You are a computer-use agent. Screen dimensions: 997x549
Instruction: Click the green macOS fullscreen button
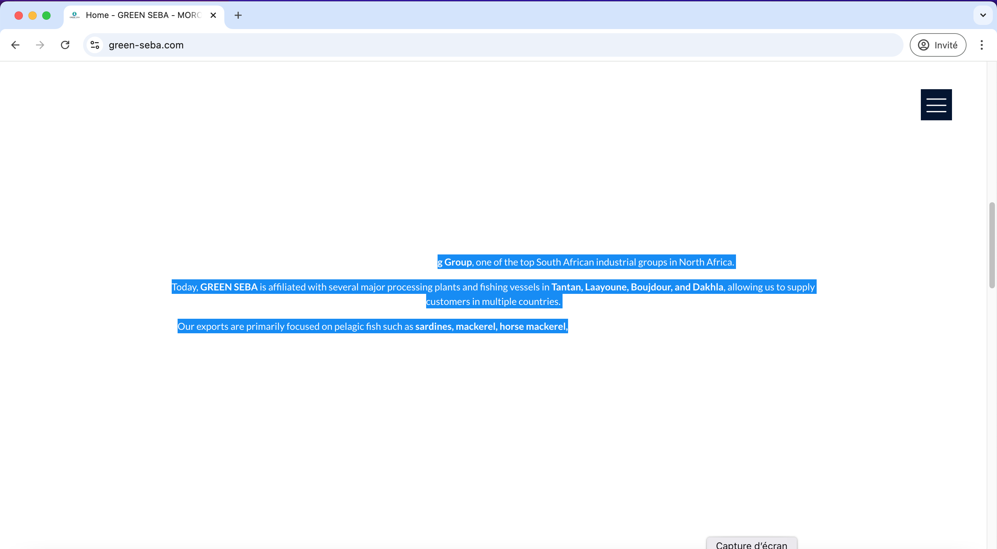[46, 16]
